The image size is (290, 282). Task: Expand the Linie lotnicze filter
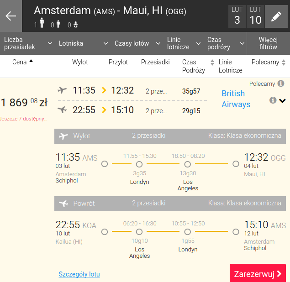184,43
